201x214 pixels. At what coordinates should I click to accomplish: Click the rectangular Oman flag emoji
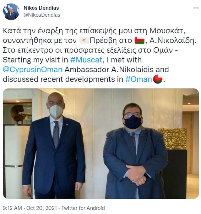[x=139, y=40]
